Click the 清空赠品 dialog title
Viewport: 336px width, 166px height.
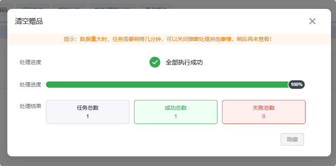point(29,21)
